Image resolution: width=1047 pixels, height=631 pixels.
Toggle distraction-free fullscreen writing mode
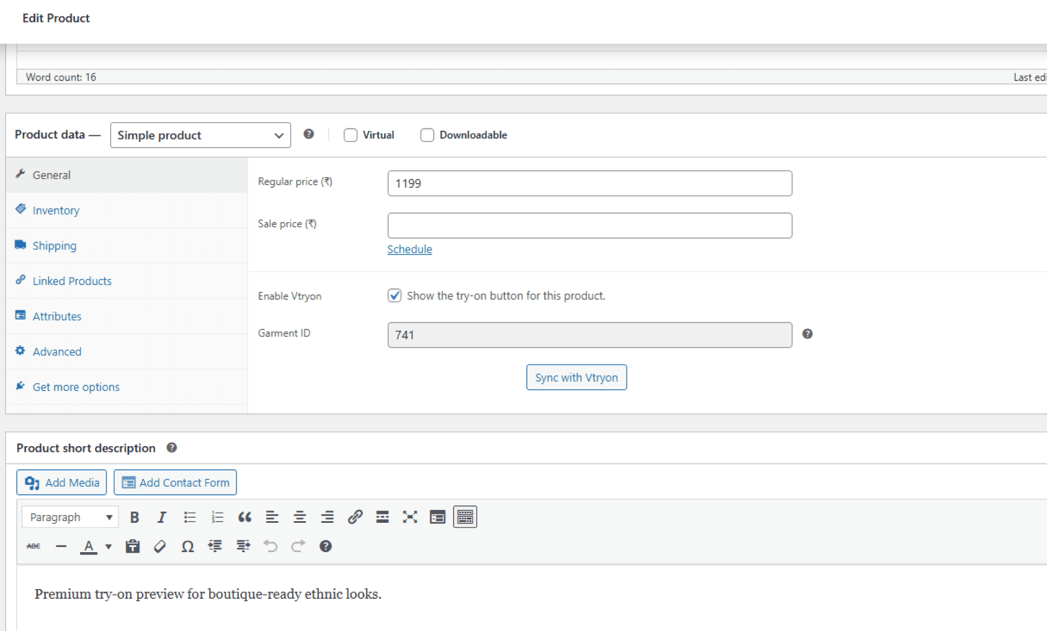click(x=410, y=517)
